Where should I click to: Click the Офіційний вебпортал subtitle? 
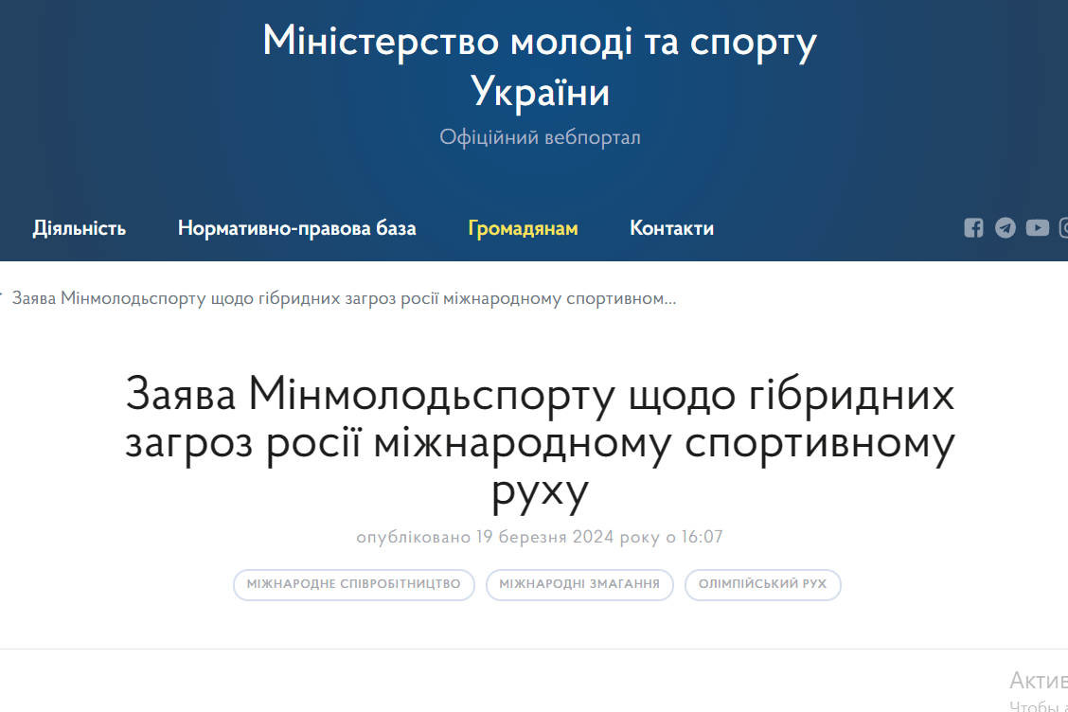(540, 138)
